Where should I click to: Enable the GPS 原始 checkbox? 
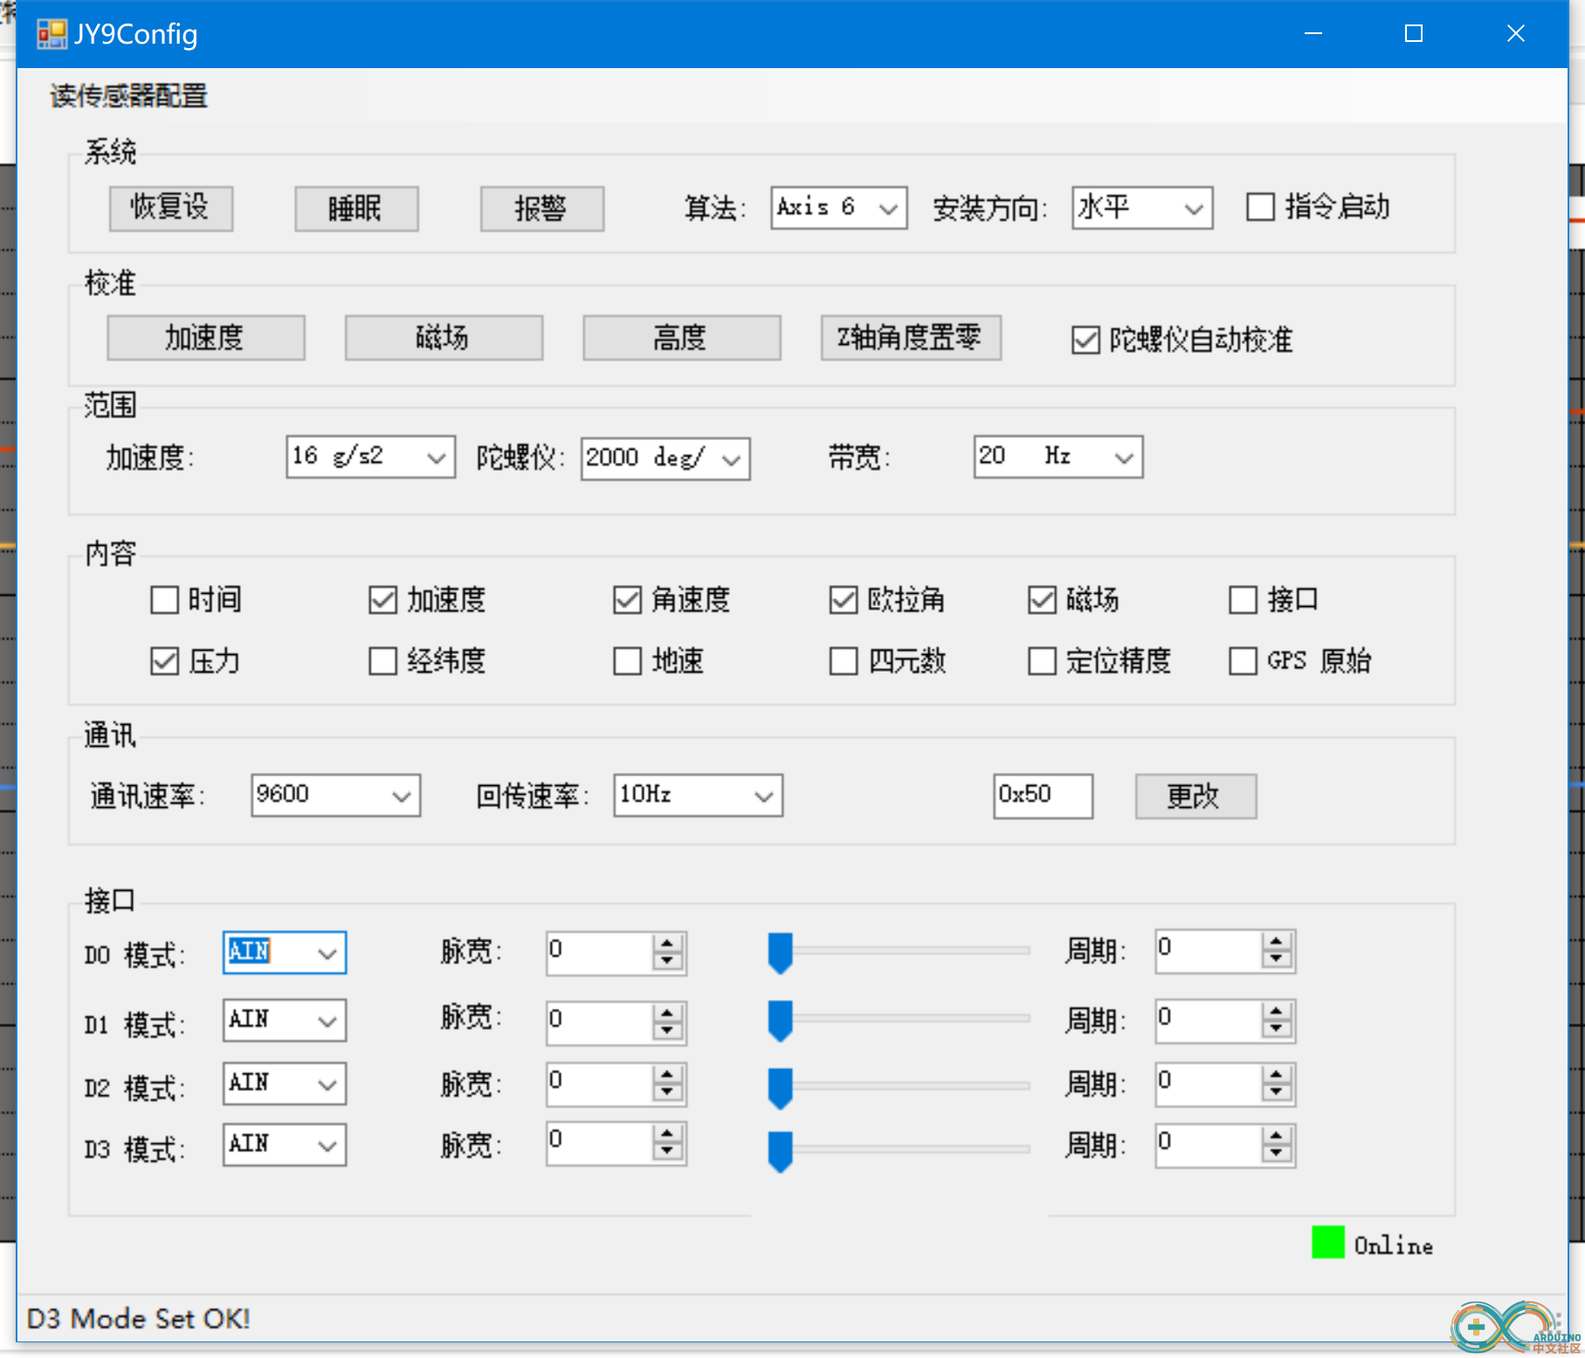[x=1243, y=661]
